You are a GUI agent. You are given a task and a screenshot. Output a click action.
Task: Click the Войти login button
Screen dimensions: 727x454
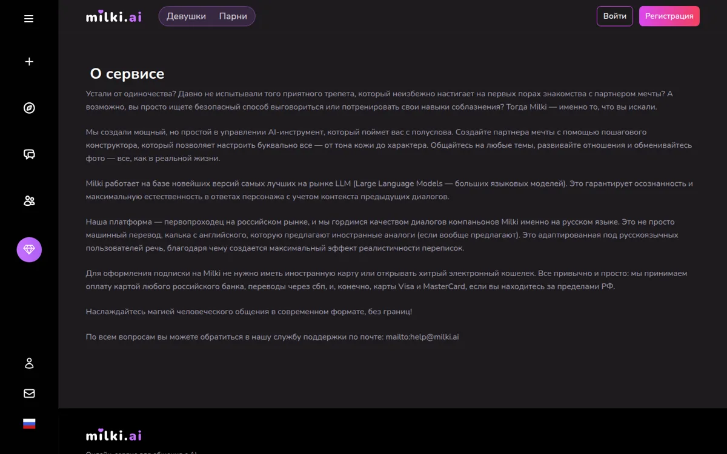click(x=615, y=16)
